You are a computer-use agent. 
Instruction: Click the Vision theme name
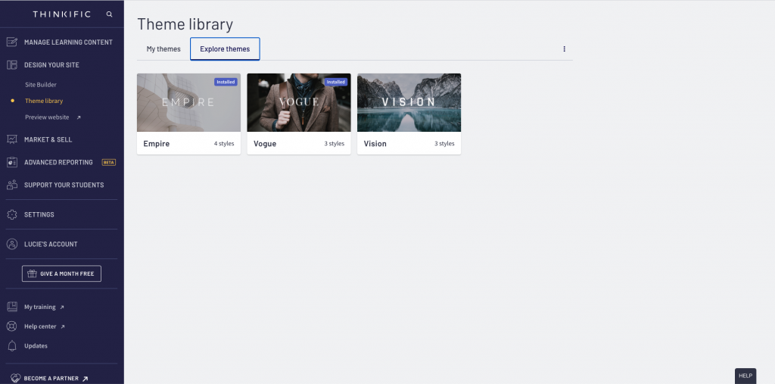coord(375,143)
